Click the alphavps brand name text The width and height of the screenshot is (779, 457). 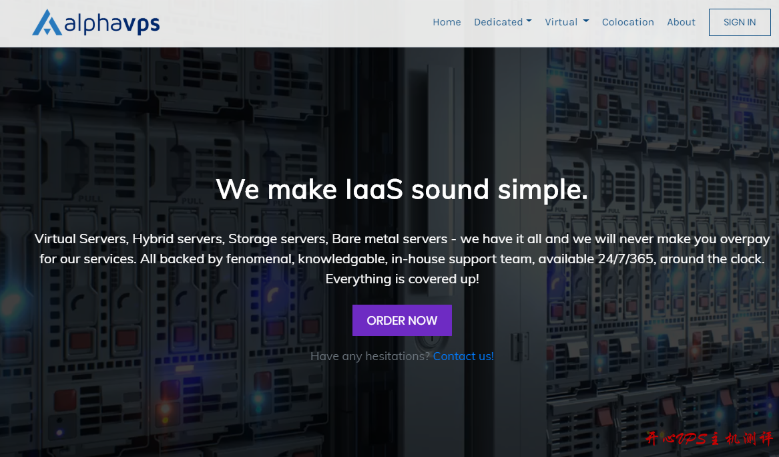[112, 23]
